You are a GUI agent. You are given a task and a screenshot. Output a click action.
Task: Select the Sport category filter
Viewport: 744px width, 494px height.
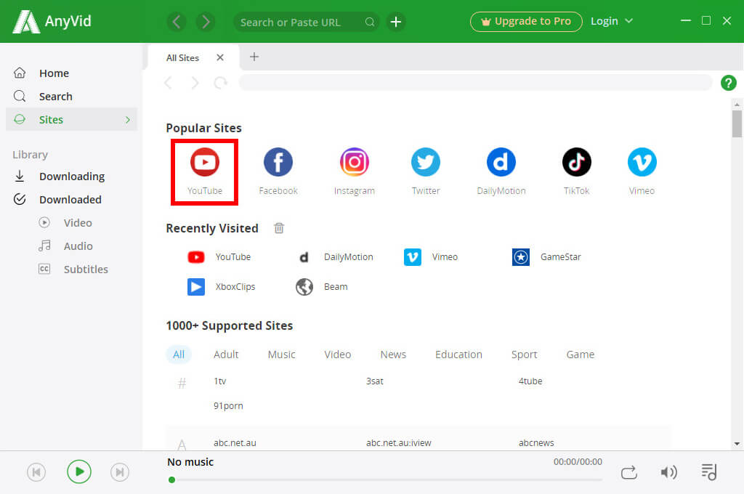coord(524,355)
